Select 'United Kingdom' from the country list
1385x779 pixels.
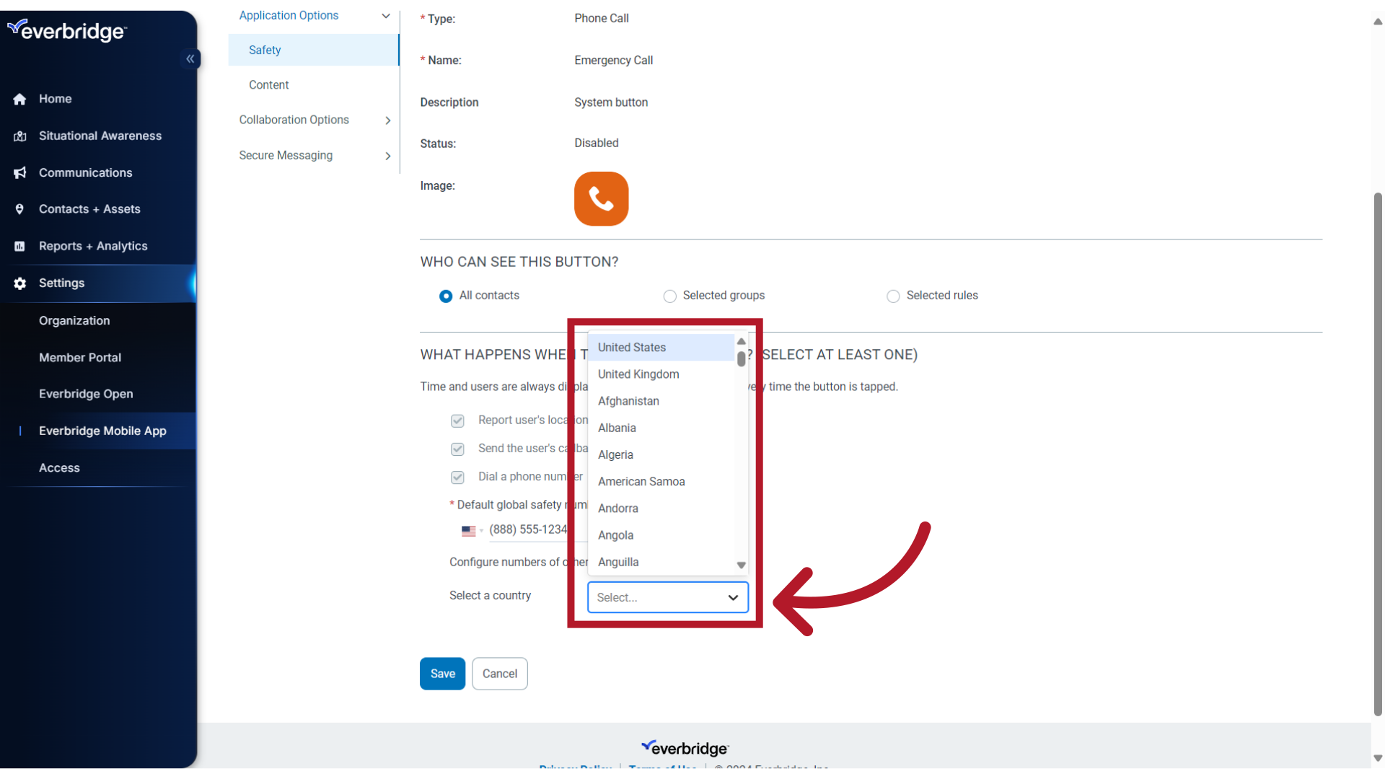click(x=638, y=374)
